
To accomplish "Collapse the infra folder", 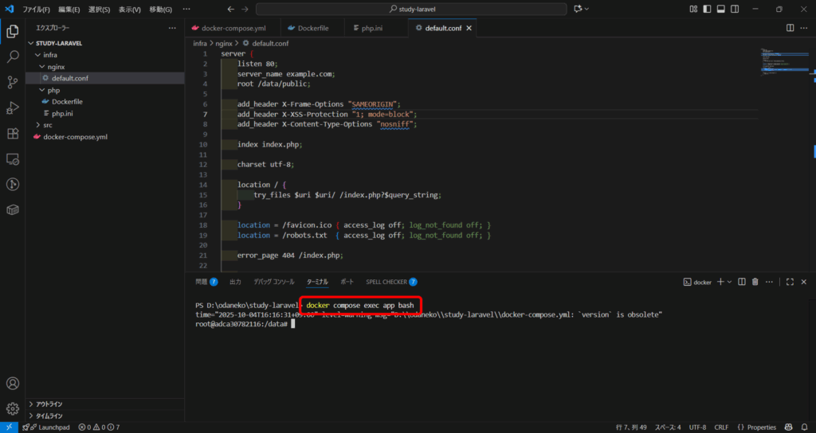I will [x=49, y=55].
